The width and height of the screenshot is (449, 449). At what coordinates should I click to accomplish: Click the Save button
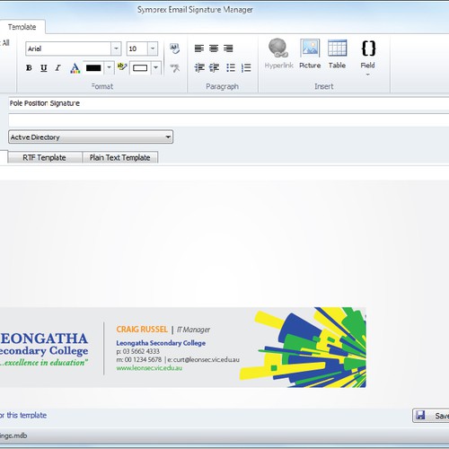[431, 416]
